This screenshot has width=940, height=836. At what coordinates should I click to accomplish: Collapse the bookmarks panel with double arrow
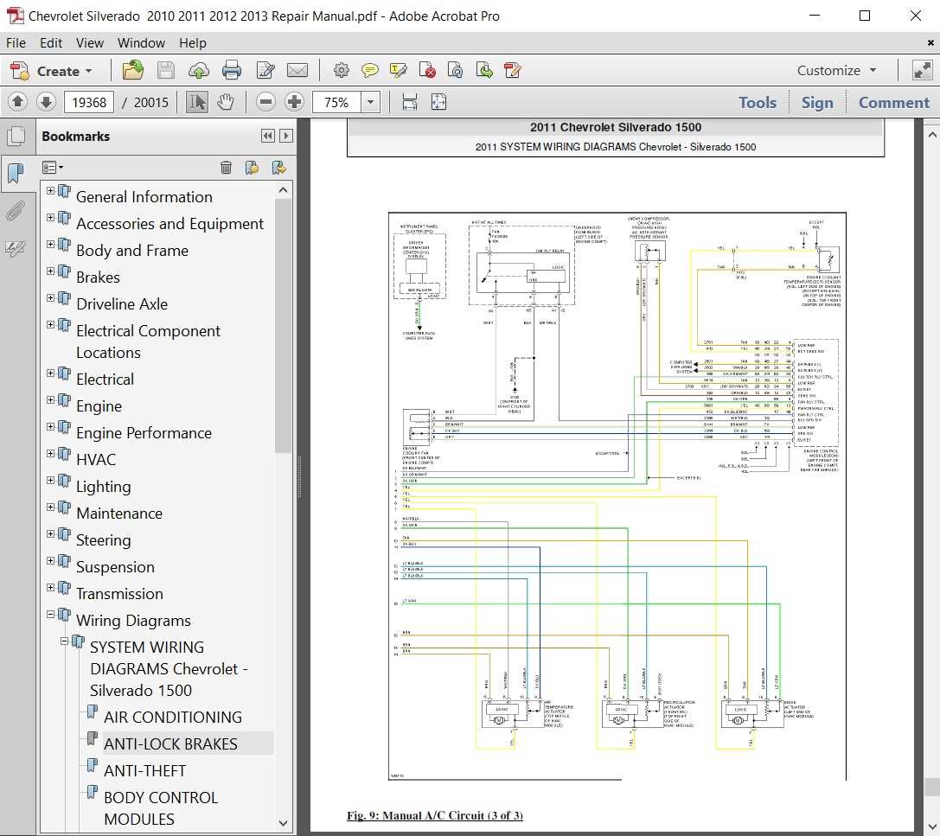(267, 136)
